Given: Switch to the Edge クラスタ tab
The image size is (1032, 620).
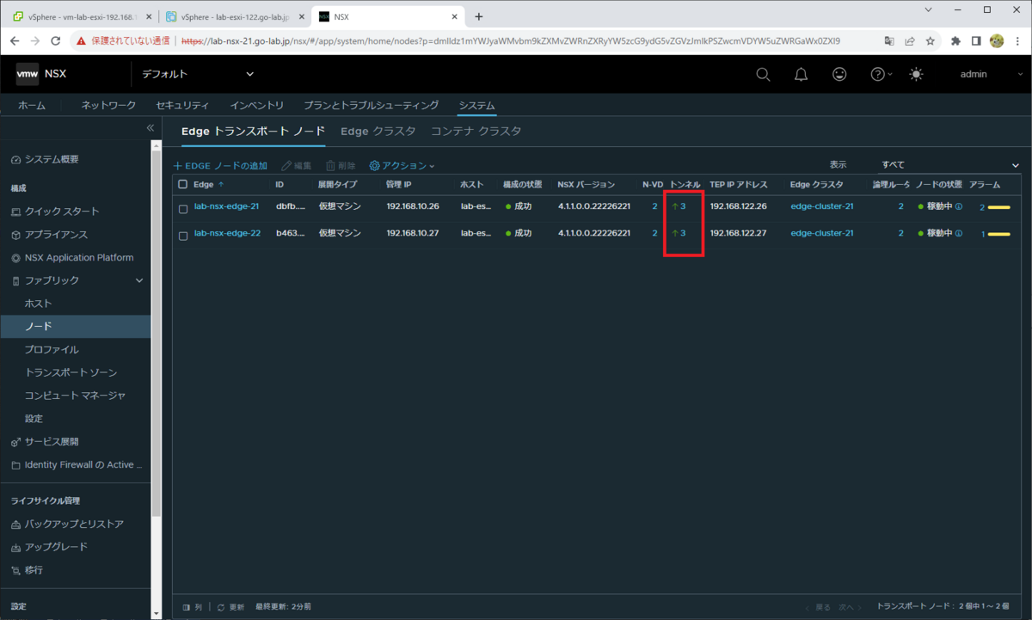Looking at the screenshot, I should 378,132.
